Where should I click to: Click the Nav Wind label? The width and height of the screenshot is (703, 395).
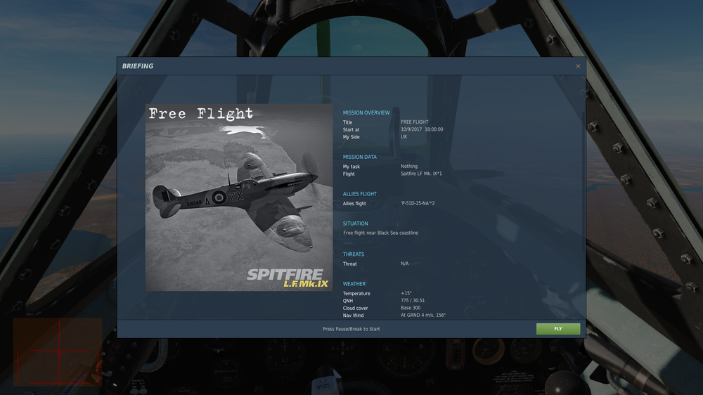[x=354, y=316]
